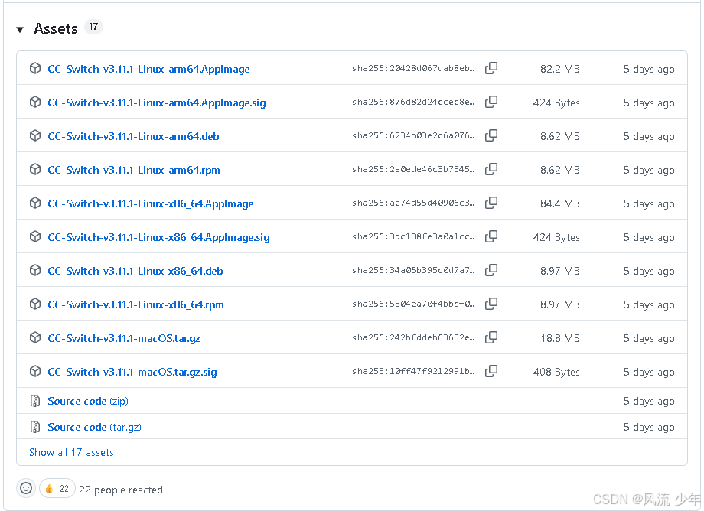The width and height of the screenshot is (704, 511).
Task: Click package icon beside macOS.tar.gz.sig
Action: 35,371
